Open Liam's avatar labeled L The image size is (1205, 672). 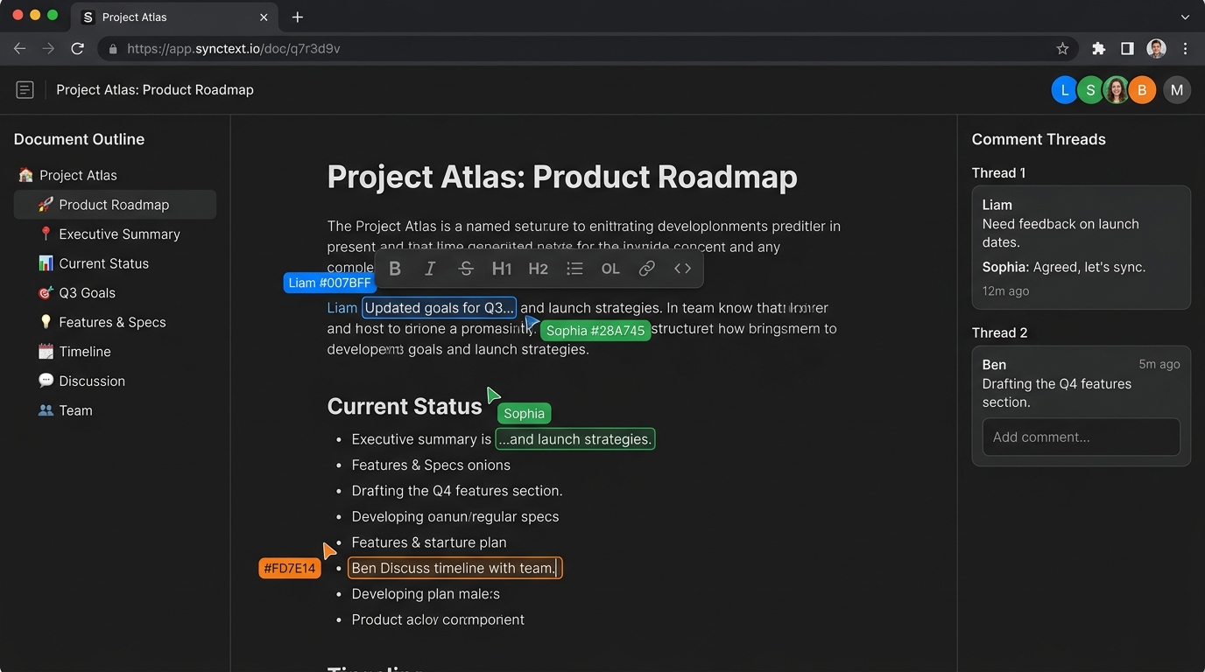[1065, 90]
